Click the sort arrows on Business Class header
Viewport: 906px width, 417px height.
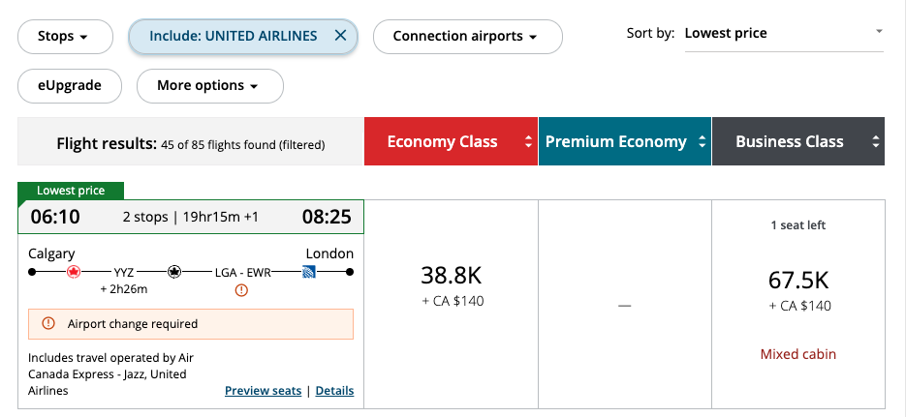(x=875, y=142)
